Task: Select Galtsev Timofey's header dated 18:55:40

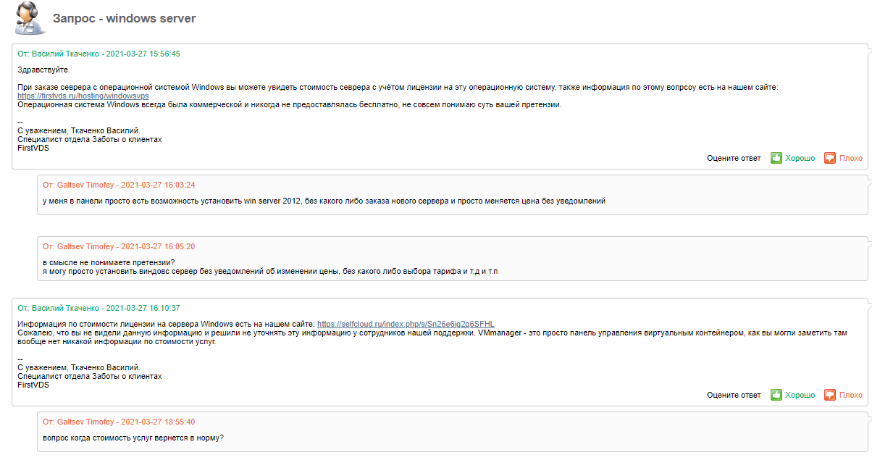Action: click(x=119, y=422)
